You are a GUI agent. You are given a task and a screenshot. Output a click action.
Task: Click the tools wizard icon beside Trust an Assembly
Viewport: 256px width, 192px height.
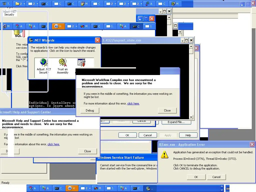[x=81, y=62]
